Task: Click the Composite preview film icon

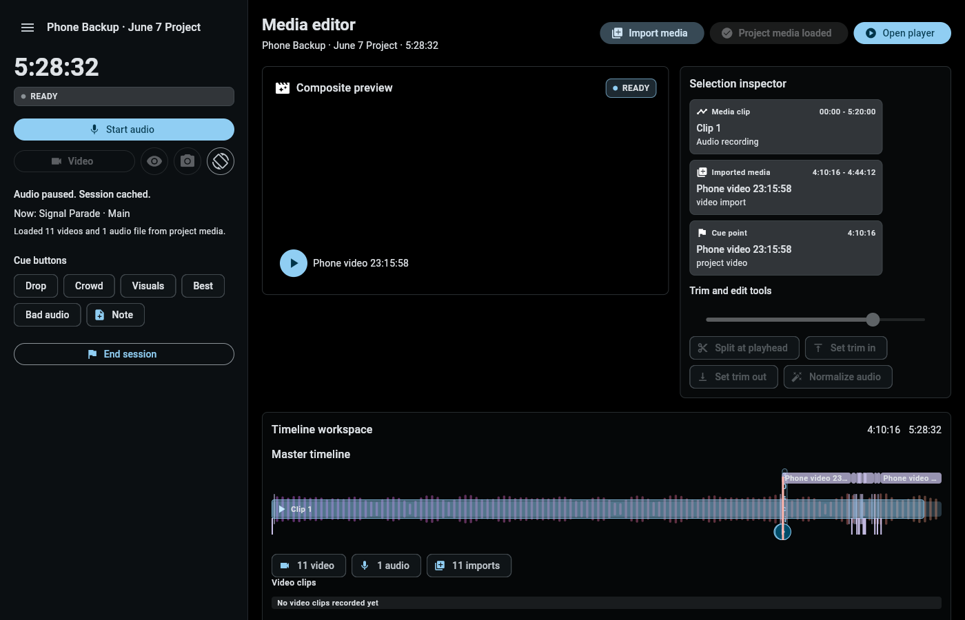Action: tap(283, 88)
